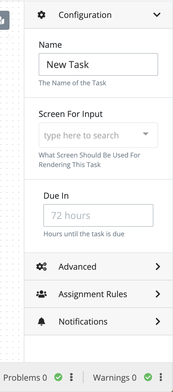
Task: Click the green check beside Warnings
Action: pyautogui.click(x=148, y=377)
